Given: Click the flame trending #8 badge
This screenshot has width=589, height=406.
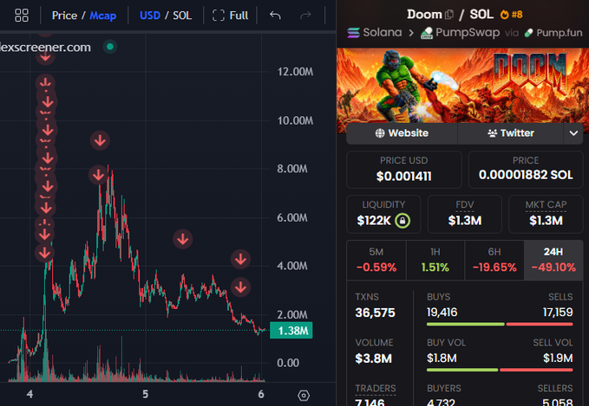Looking at the screenshot, I should [511, 15].
